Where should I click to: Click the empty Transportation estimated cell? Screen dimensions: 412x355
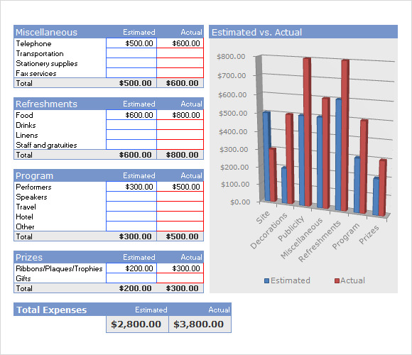pos(131,53)
